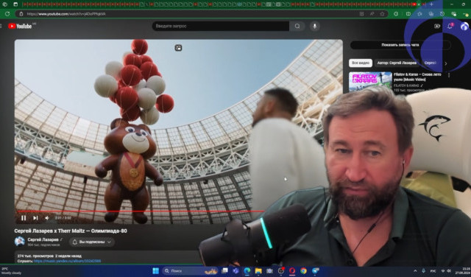Mute the video volume icon
471x277 pixels.
pos(47,218)
